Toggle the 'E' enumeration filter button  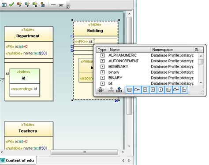160,90
